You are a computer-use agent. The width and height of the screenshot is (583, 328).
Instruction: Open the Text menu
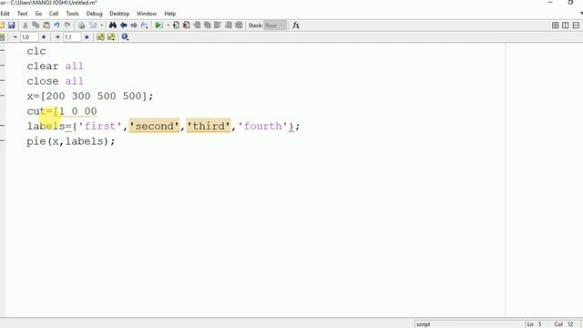coord(22,14)
